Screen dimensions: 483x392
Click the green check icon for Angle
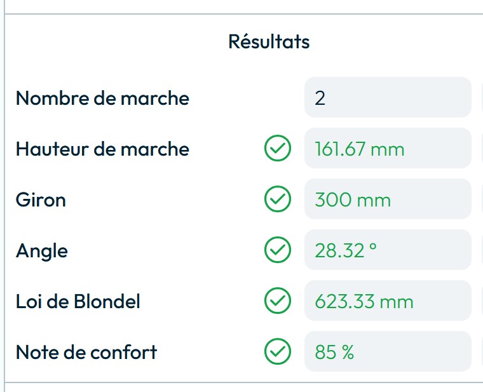(x=277, y=250)
